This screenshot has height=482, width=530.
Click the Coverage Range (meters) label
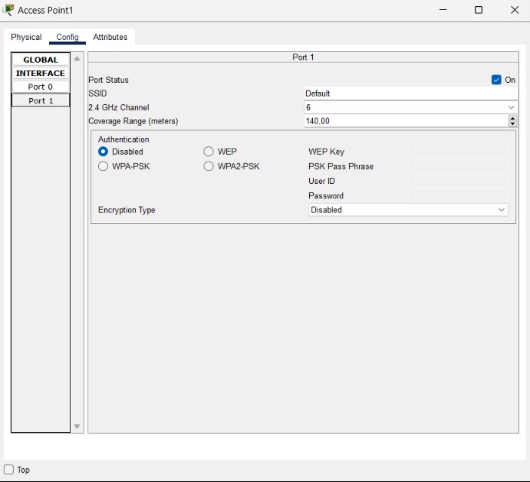coord(133,121)
